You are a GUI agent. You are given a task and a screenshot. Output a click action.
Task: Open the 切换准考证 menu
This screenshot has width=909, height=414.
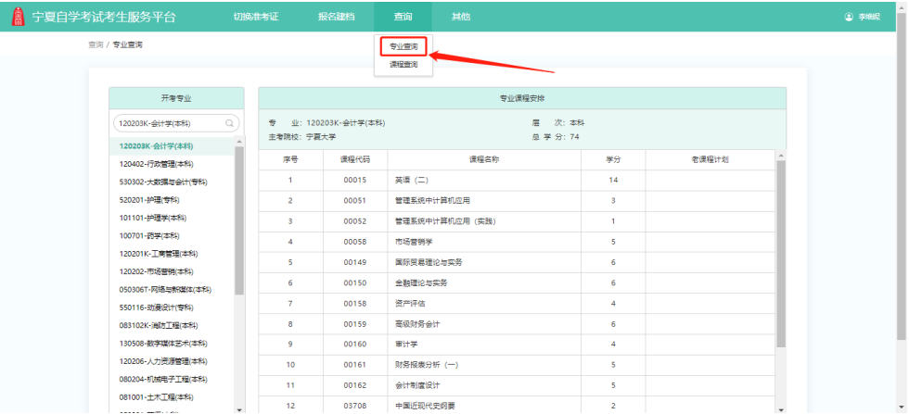pos(256,17)
